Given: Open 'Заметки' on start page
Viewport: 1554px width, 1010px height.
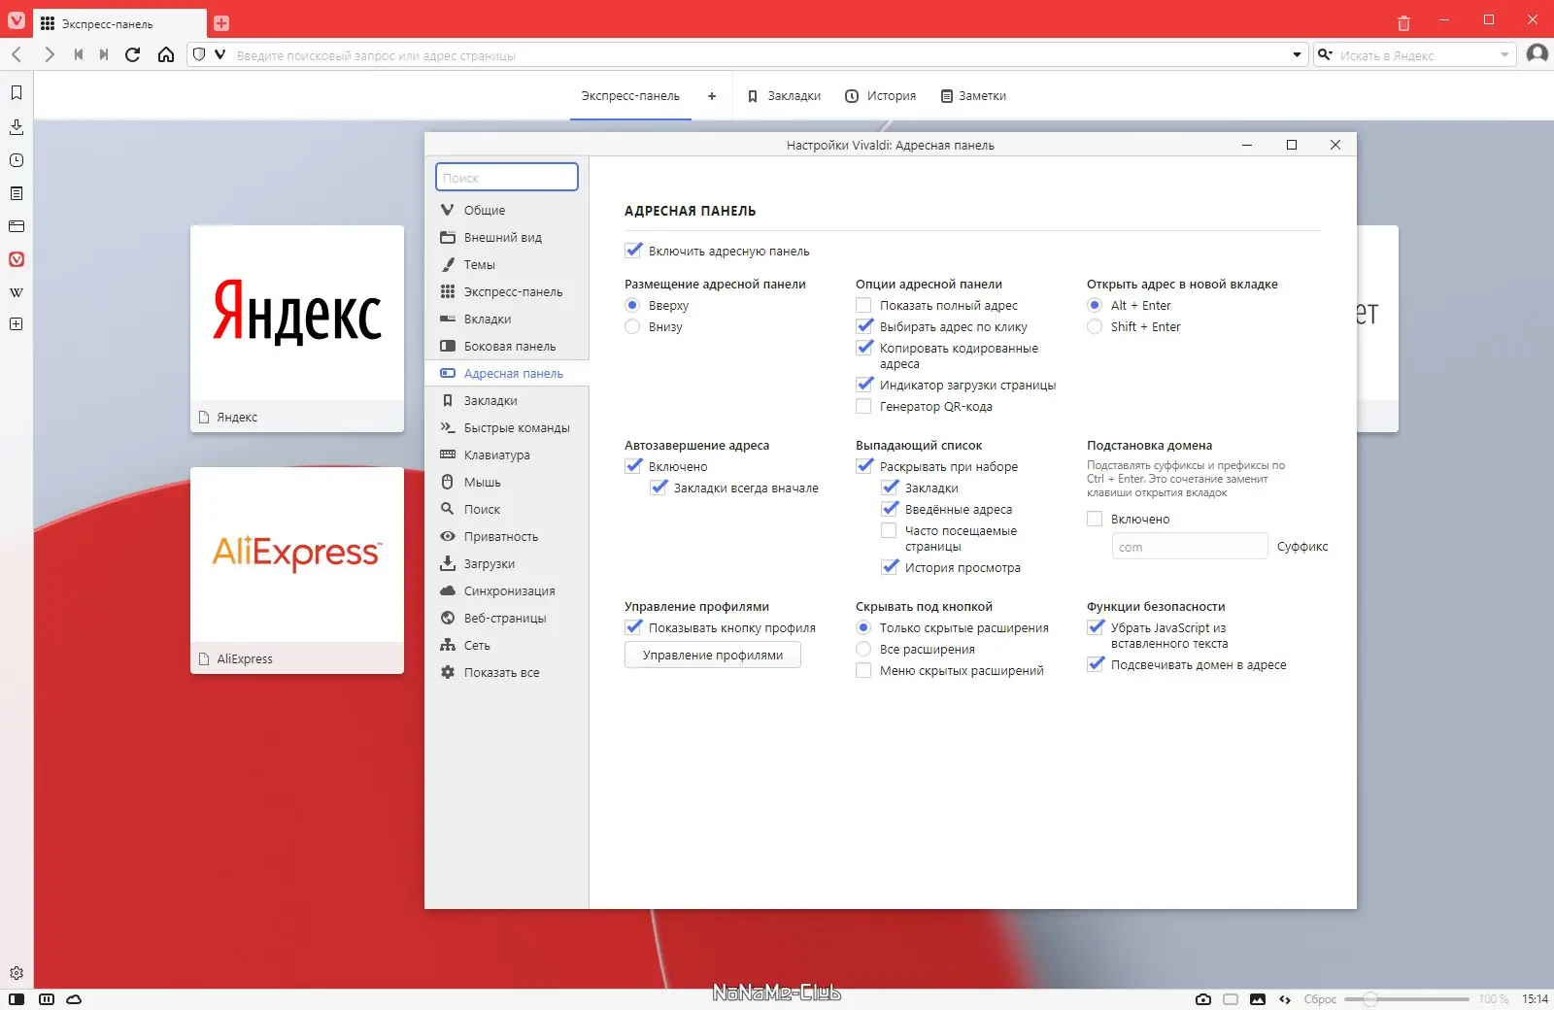Looking at the screenshot, I should coord(974,95).
